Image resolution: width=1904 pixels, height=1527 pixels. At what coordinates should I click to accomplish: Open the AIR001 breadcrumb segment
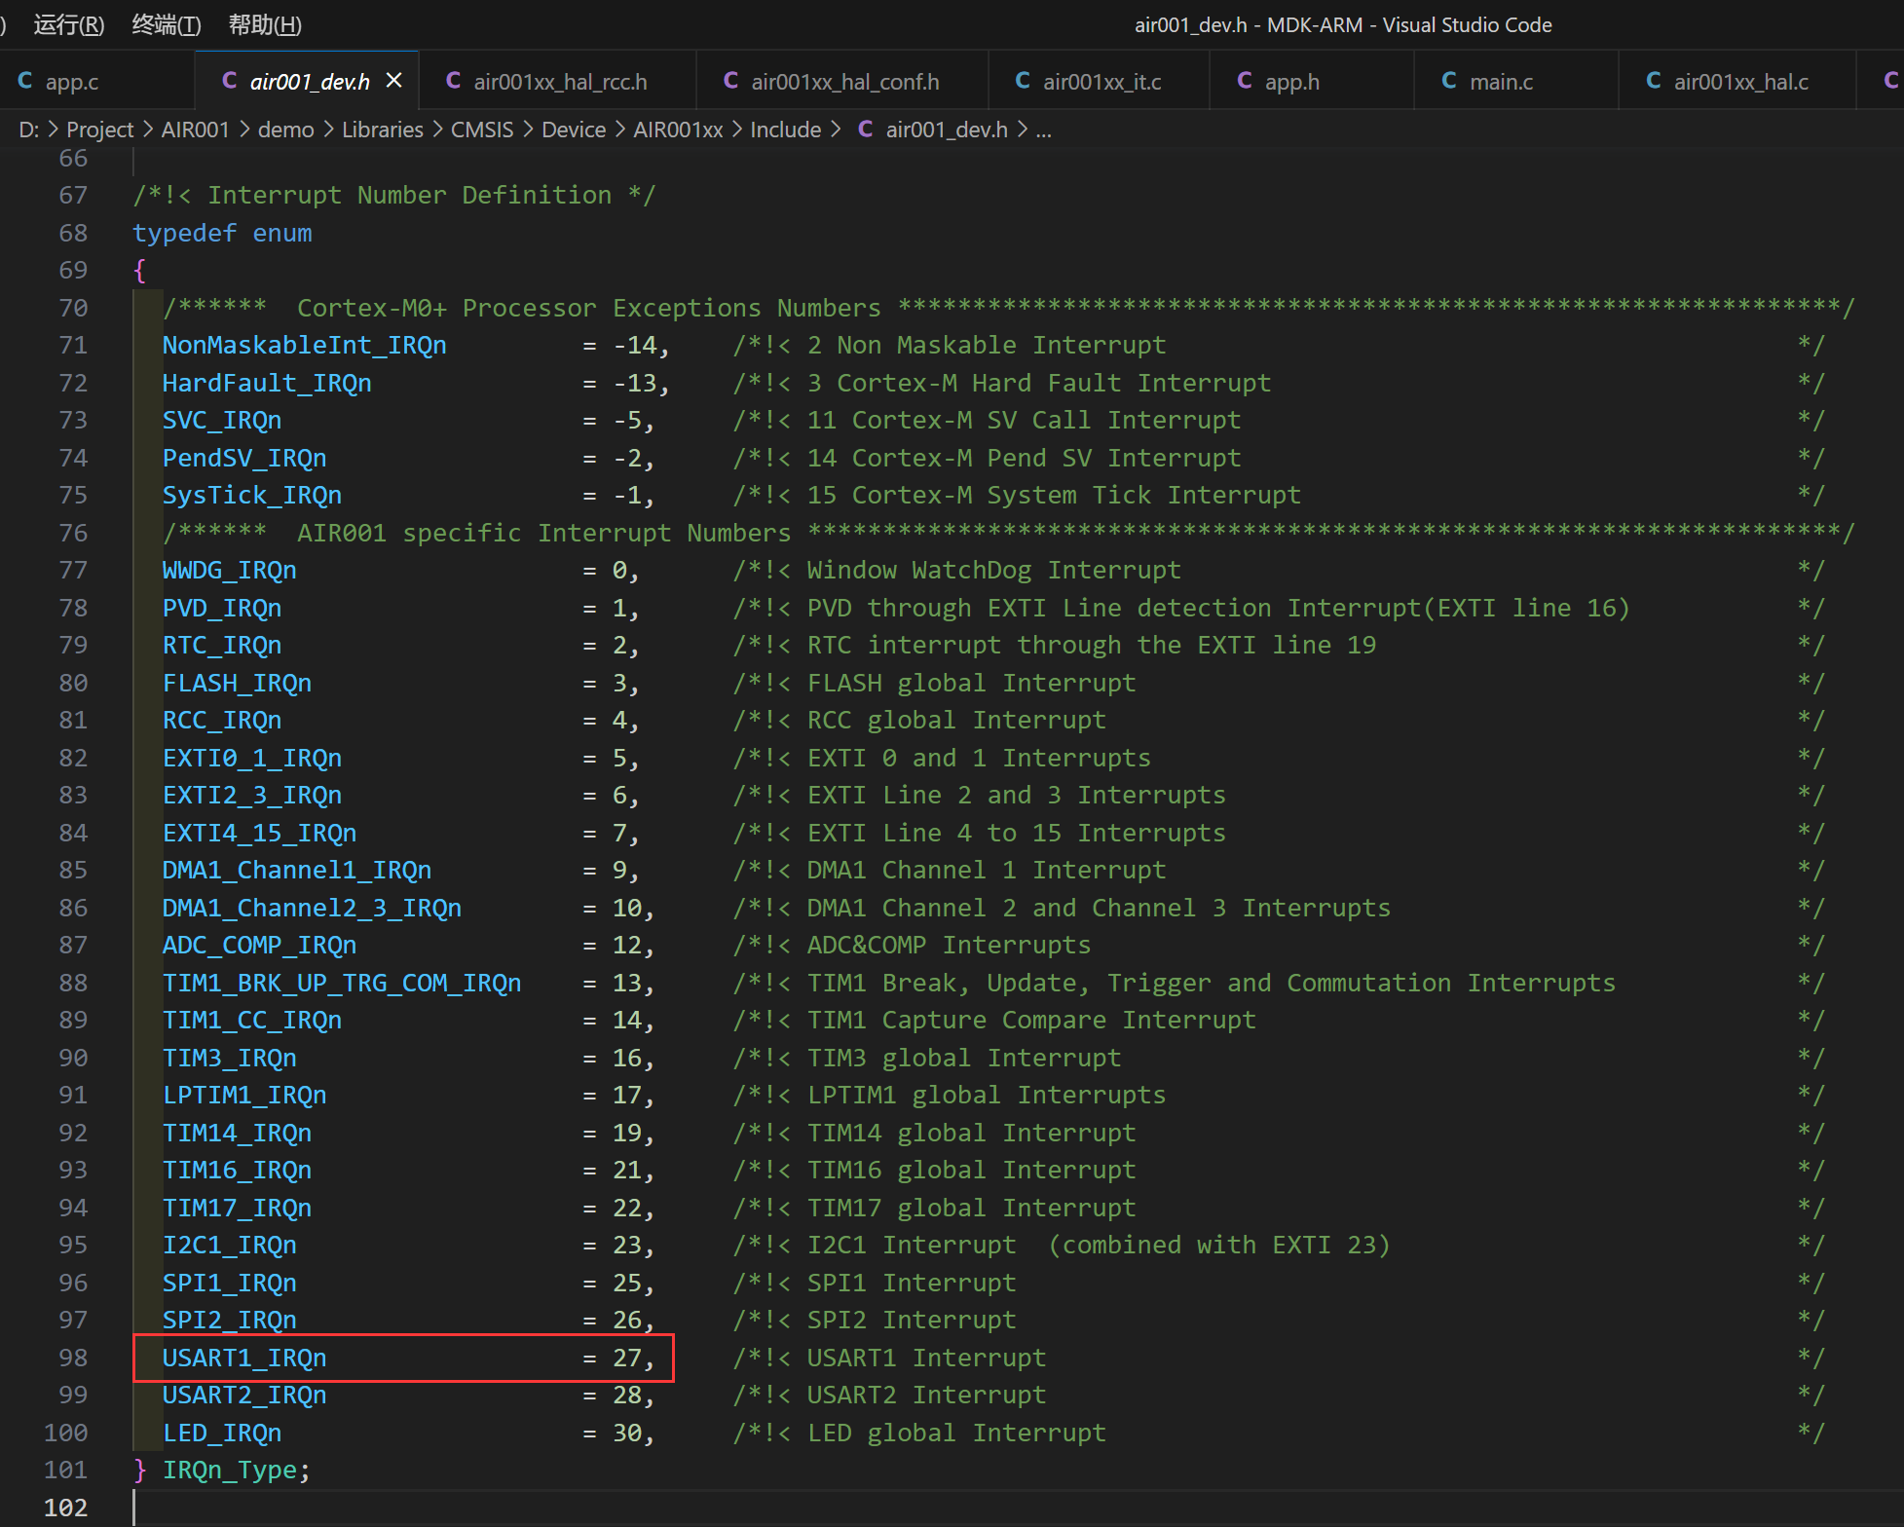195,130
